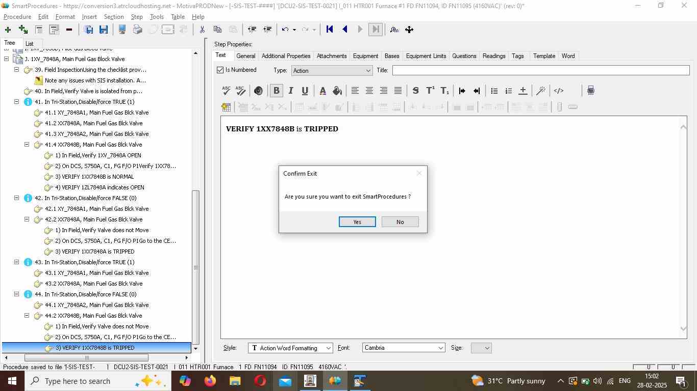Click the red minus Delete step icon
The image size is (697, 391).
[69, 30]
